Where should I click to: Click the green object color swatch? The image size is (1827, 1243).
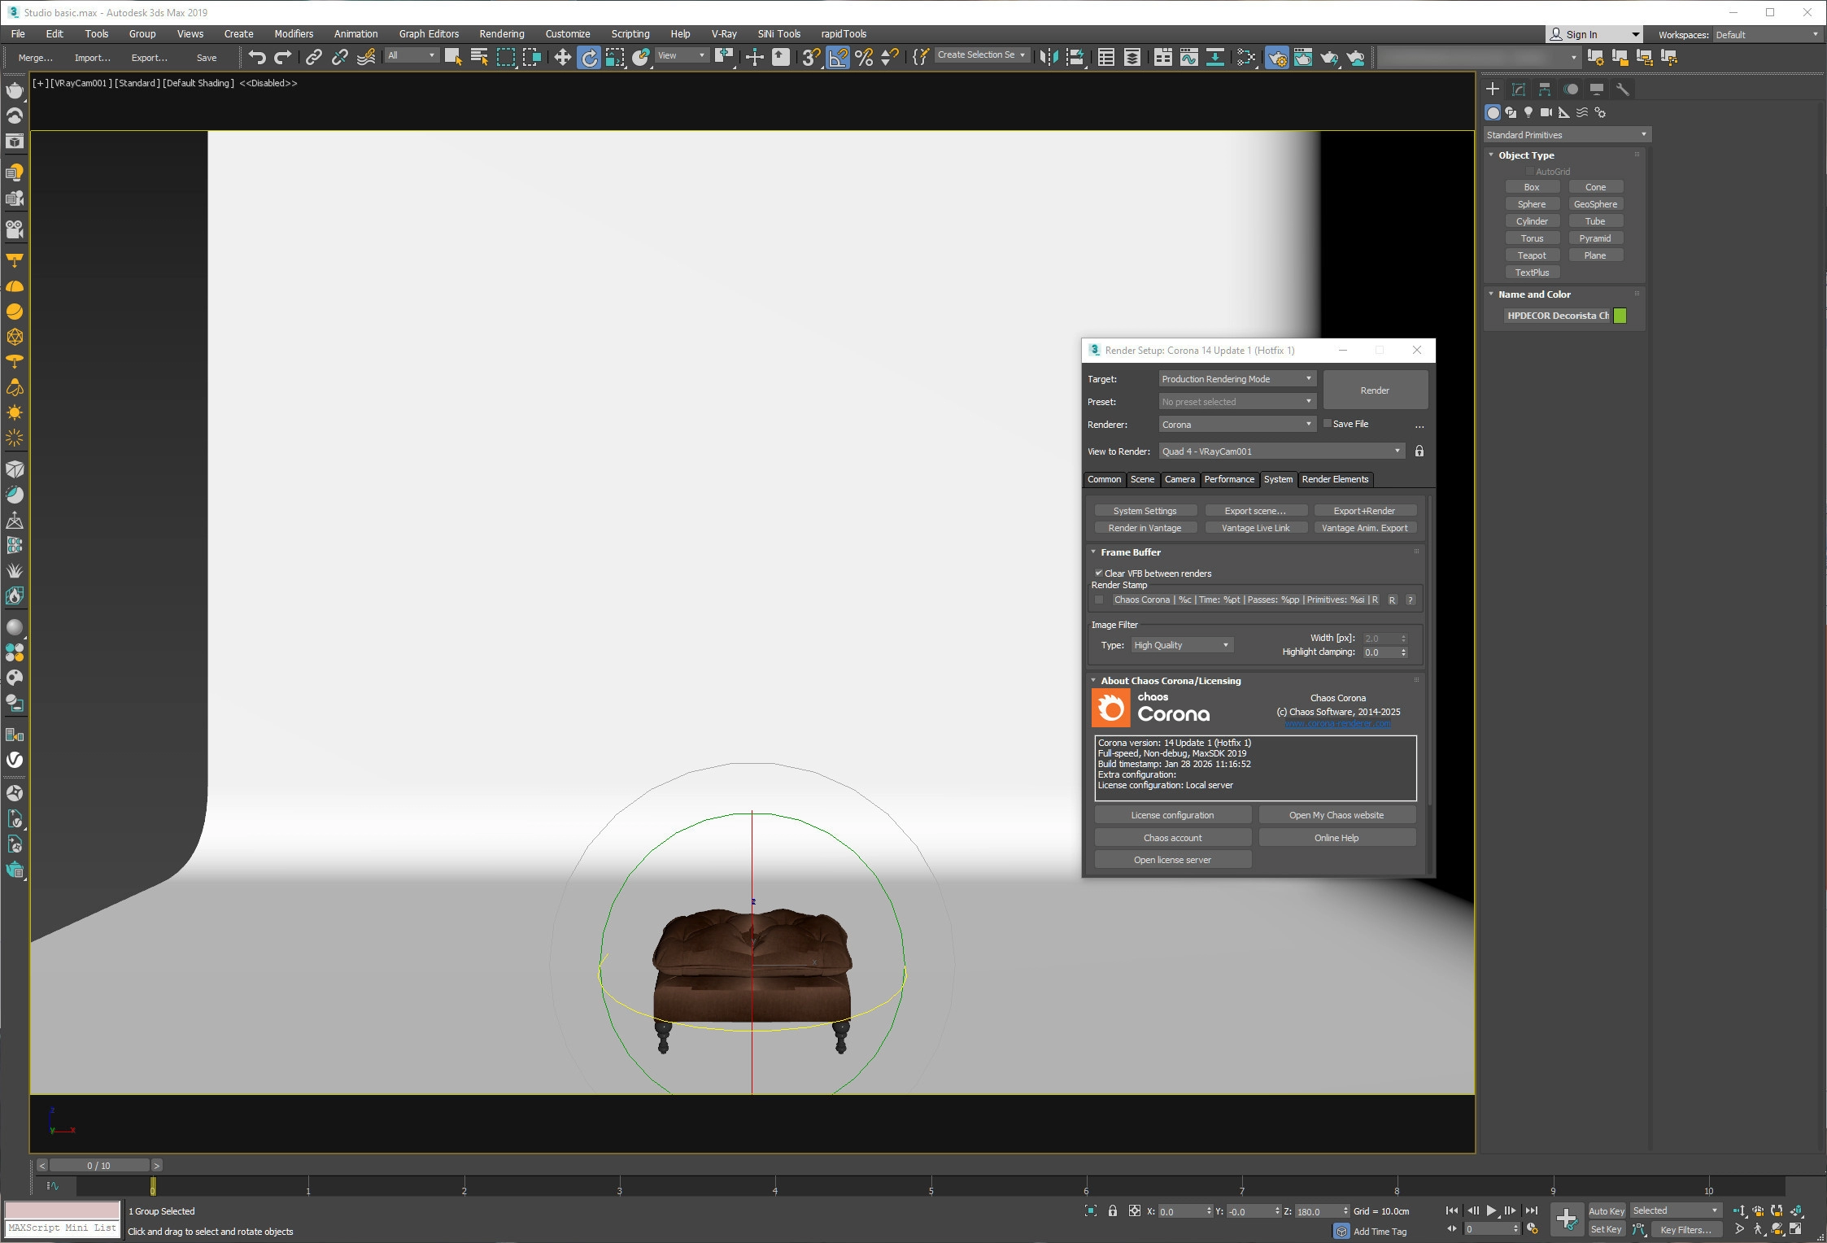(1620, 316)
